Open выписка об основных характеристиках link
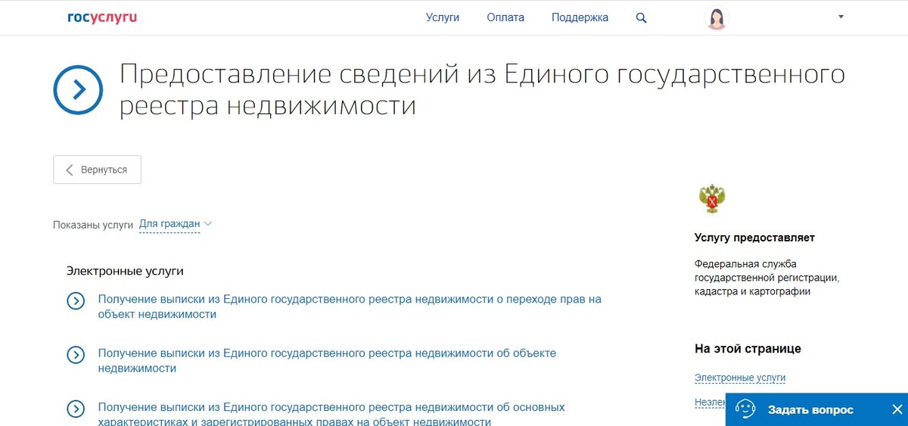 coord(331,415)
